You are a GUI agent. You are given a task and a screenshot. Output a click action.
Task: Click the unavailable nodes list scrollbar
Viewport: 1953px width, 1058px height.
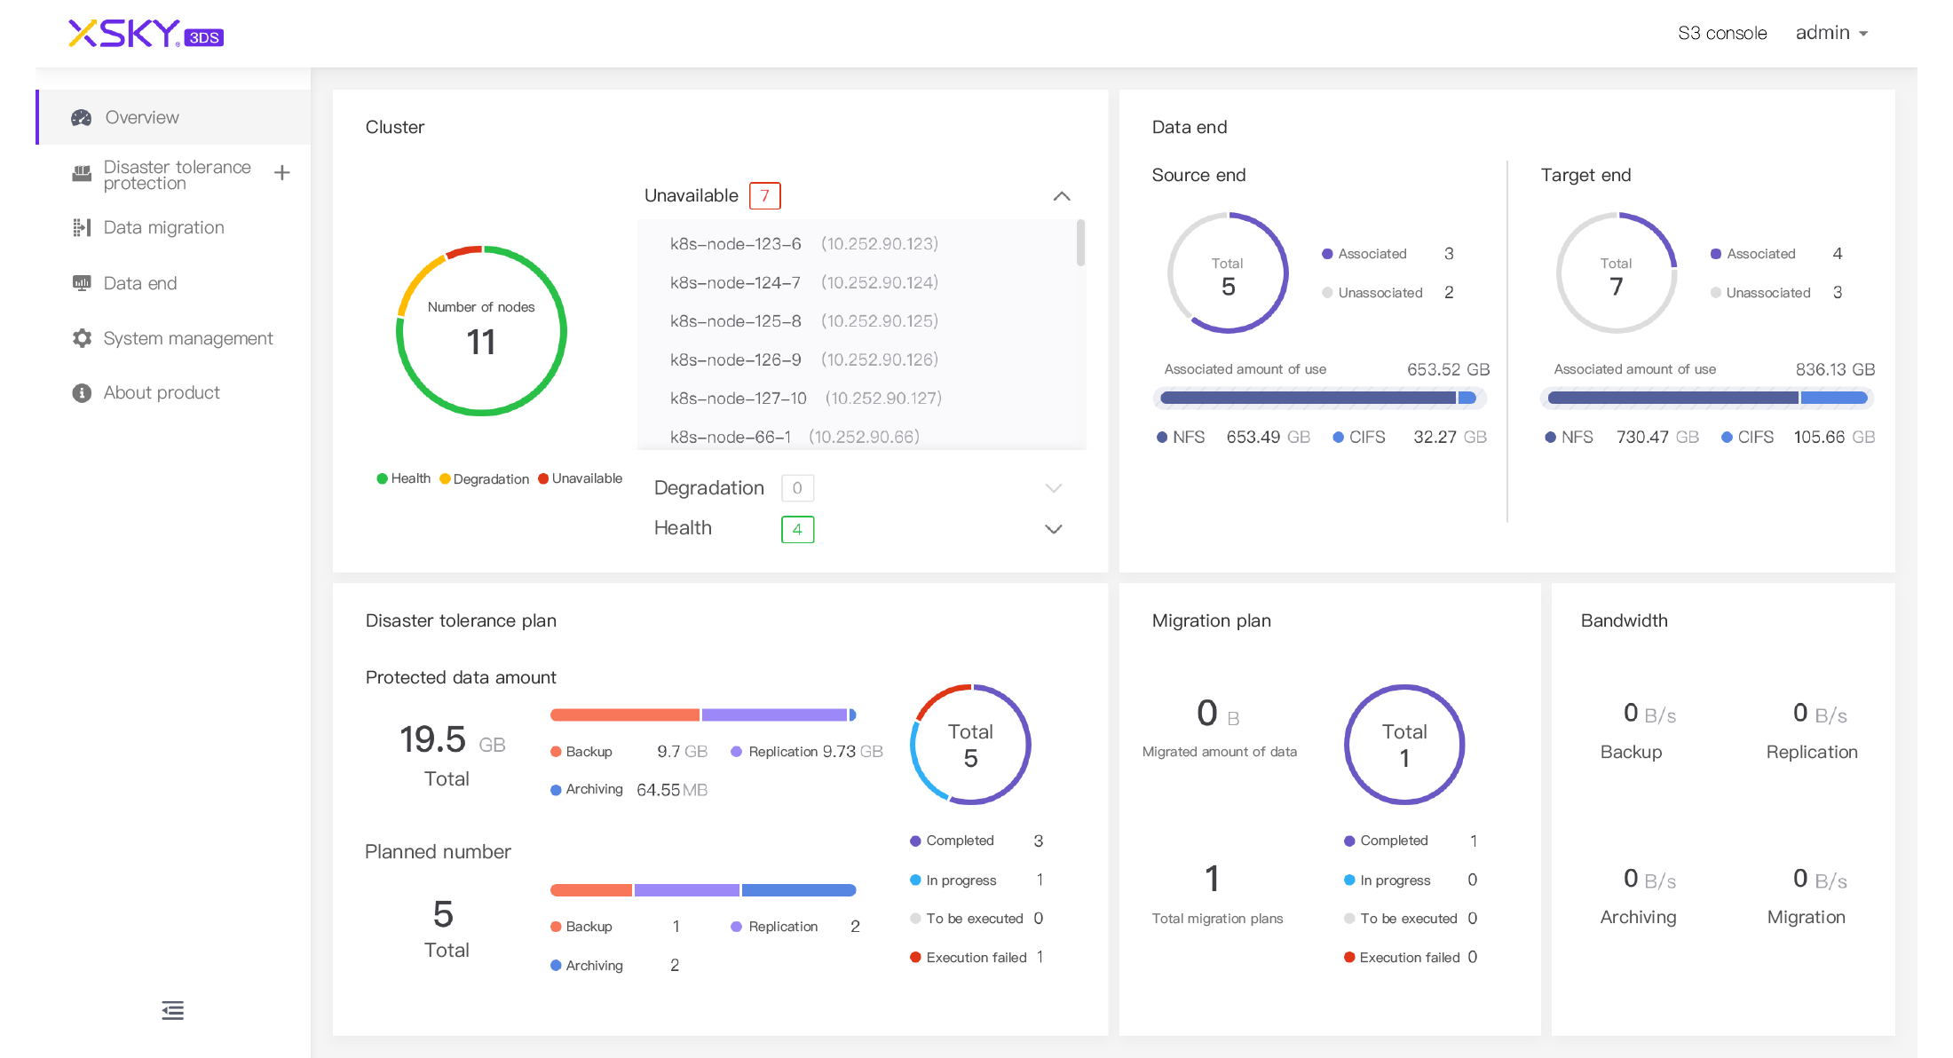point(1080,243)
